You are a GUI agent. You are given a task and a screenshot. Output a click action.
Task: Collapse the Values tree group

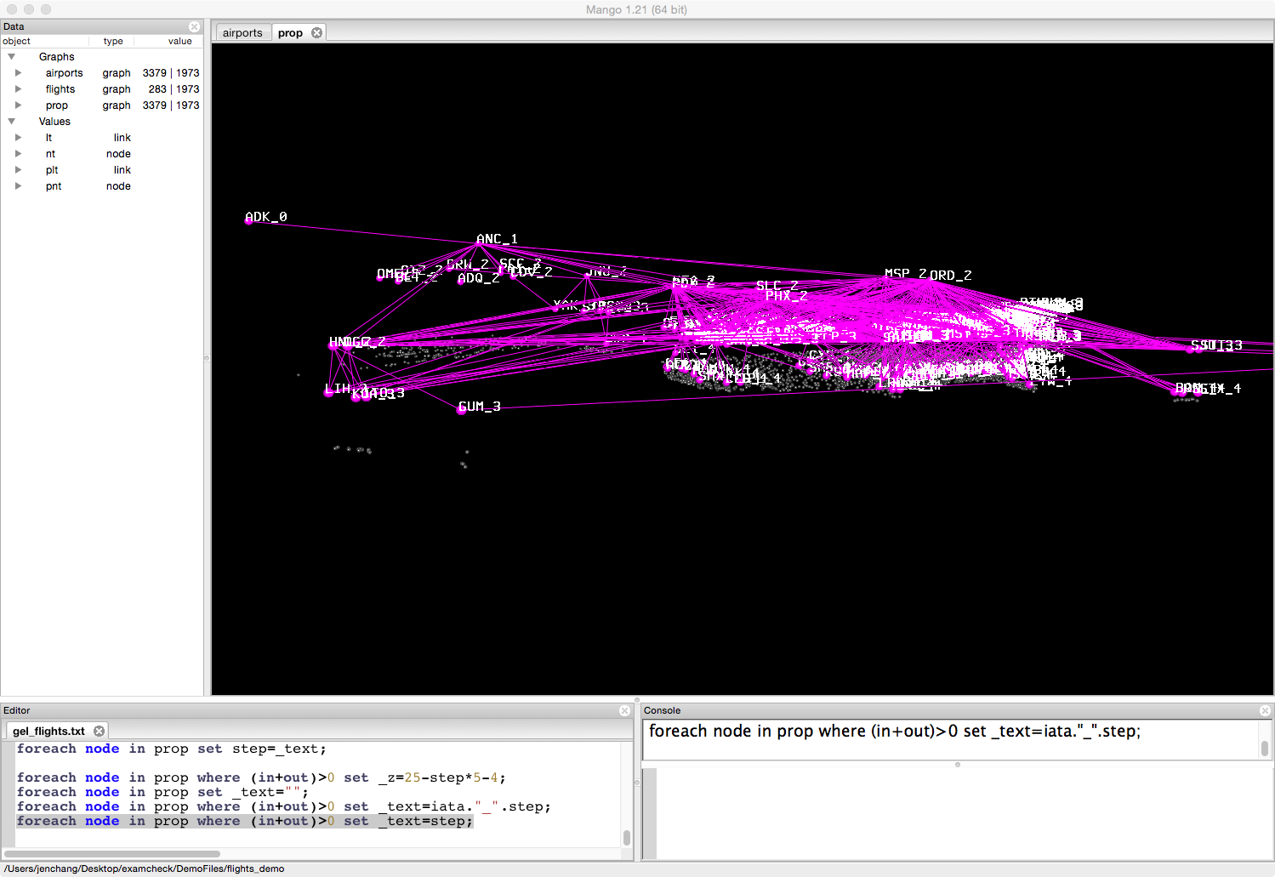click(12, 122)
